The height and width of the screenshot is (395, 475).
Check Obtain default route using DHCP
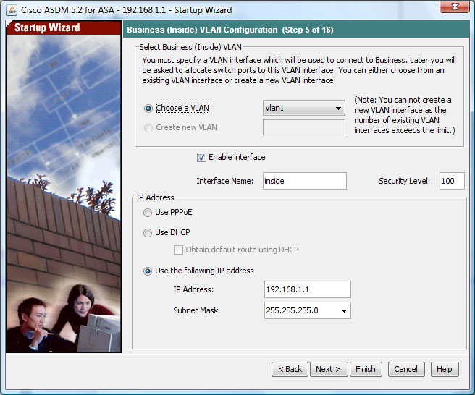point(178,250)
